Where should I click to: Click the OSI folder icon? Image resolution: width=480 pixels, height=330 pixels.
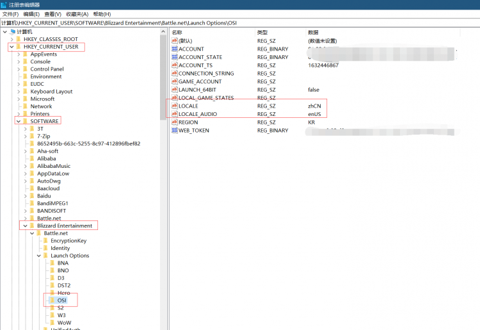52,301
